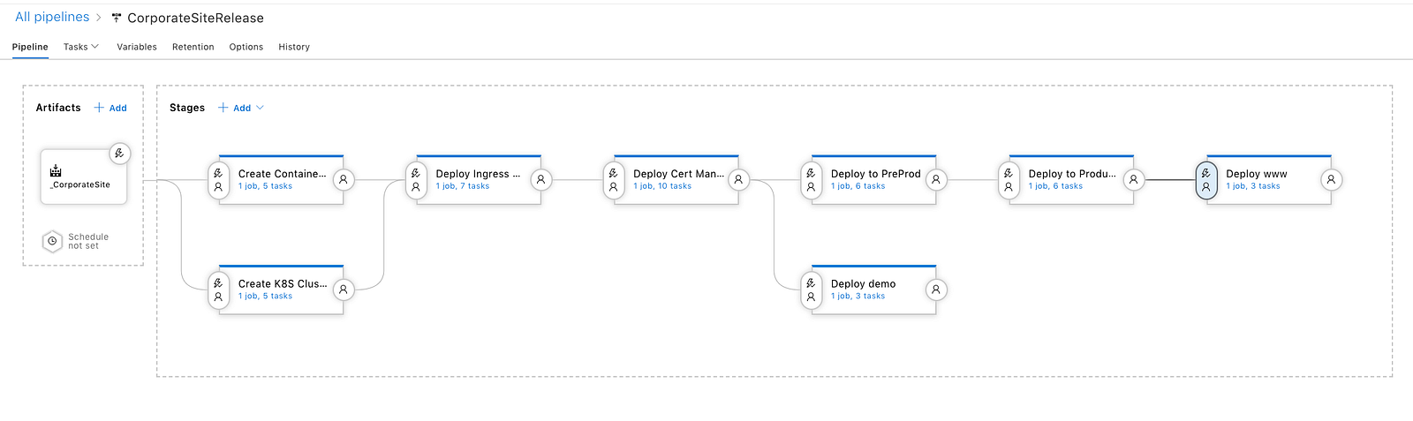Select the Deploy to PreProd stage name
The height and width of the screenshot is (421, 1413).
pos(876,174)
